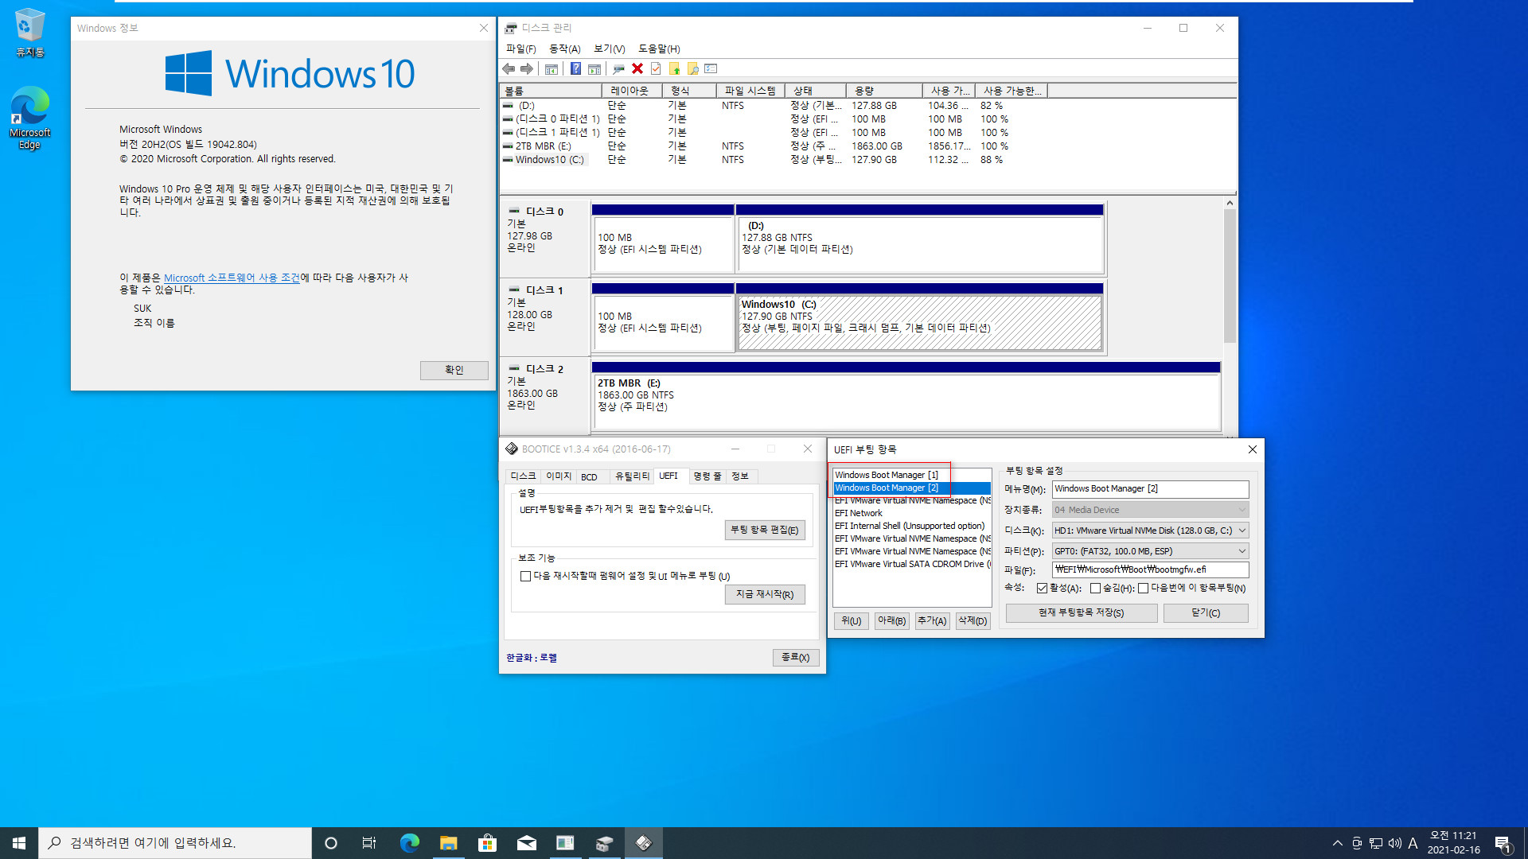Open the Windows Start menu

click(19, 843)
